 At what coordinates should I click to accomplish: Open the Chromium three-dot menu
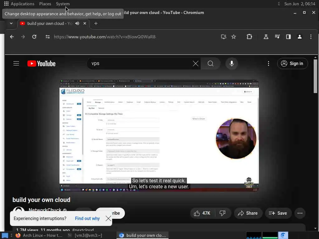coord(311,37)
